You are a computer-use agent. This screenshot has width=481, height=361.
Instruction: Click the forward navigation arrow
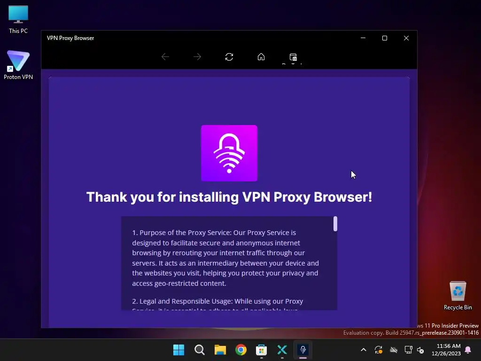197,57
